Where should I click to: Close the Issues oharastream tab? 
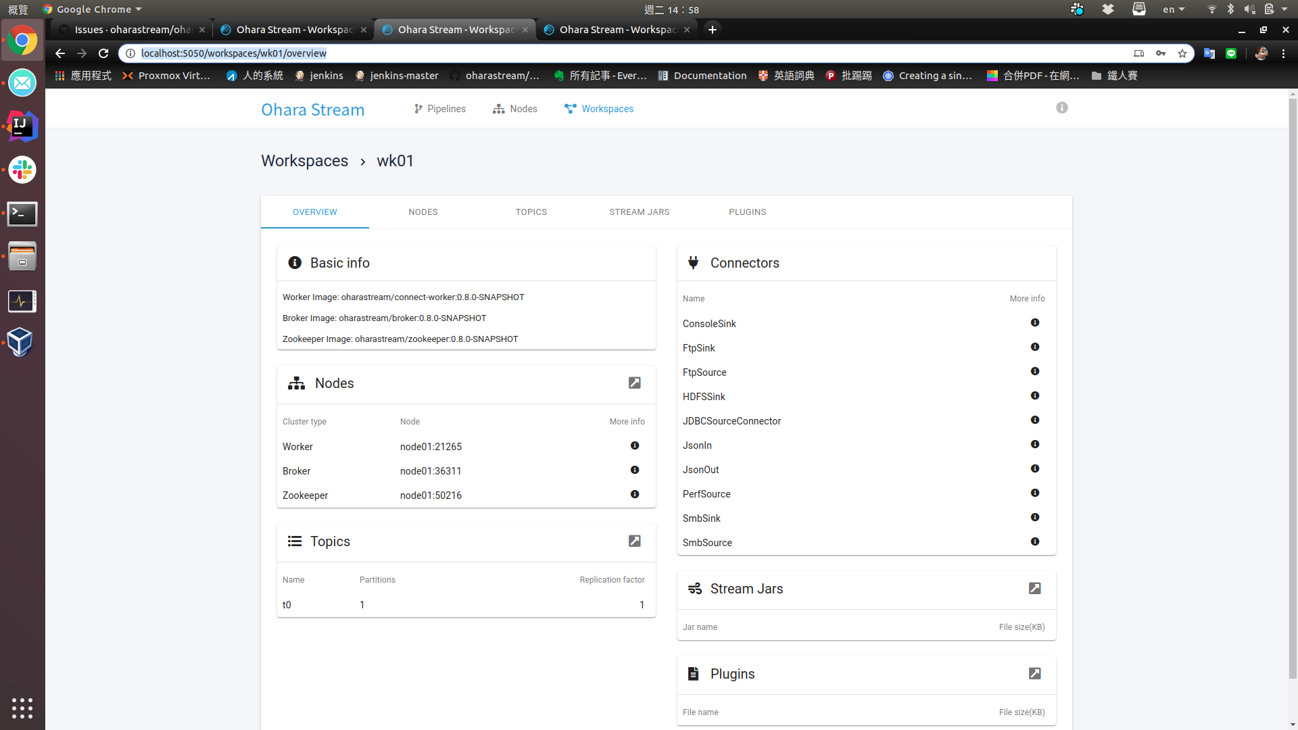[202, 30]
